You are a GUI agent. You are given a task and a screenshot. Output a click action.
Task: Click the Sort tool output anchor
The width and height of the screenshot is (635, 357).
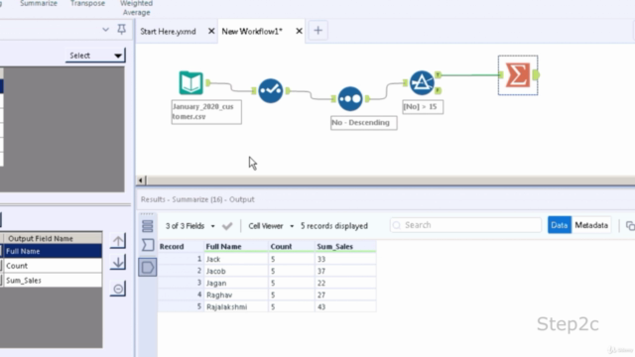[x=367, y=99]
